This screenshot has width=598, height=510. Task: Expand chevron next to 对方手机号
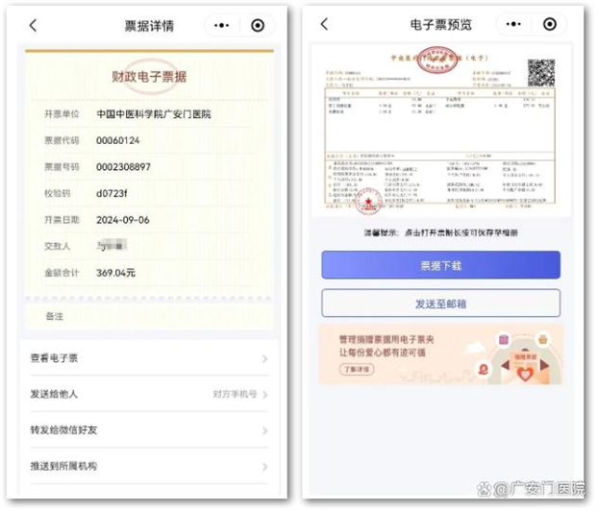264,395
